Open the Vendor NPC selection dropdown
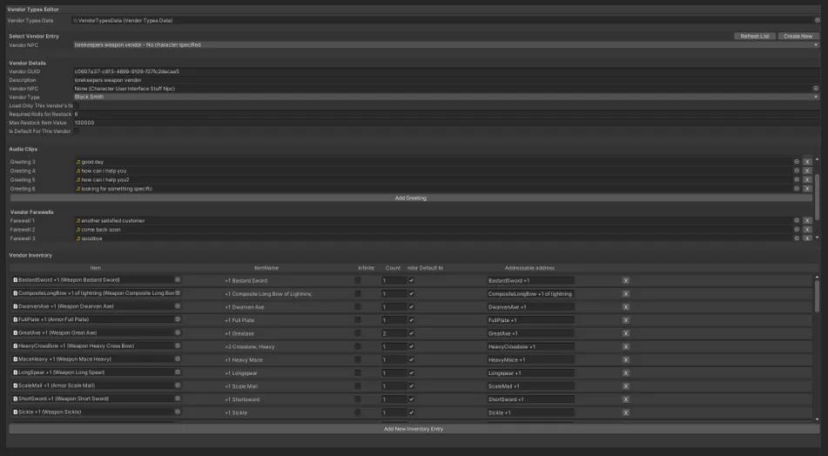The width and height of the screenshot is (828, 456). [446, 45]
